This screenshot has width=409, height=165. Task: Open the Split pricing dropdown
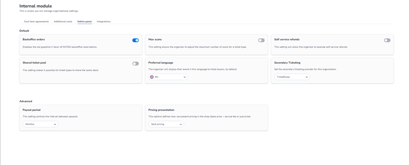(166, 124)
